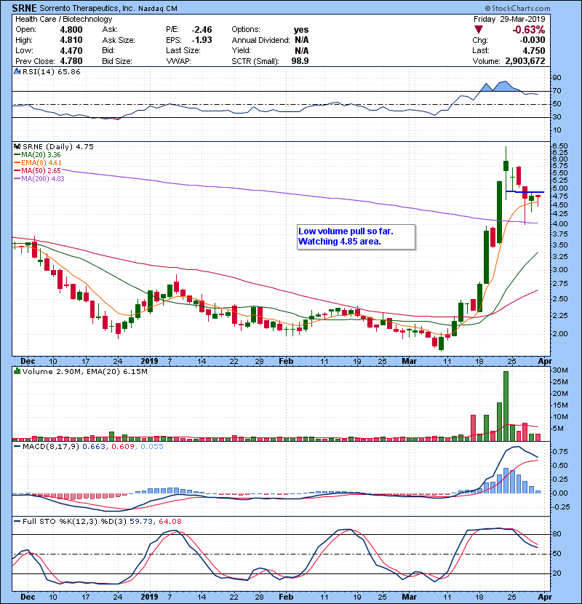Click the tallest green volume bar near 30M
Screen dimensions: 582x604
click(506, 406)
